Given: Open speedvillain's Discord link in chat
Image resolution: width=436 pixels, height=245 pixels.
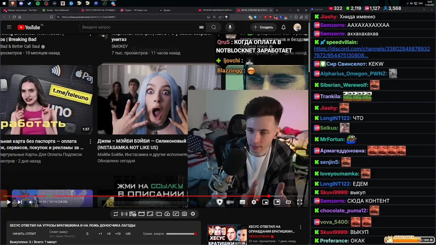Looking at the screenshot, I should [372, 52].
